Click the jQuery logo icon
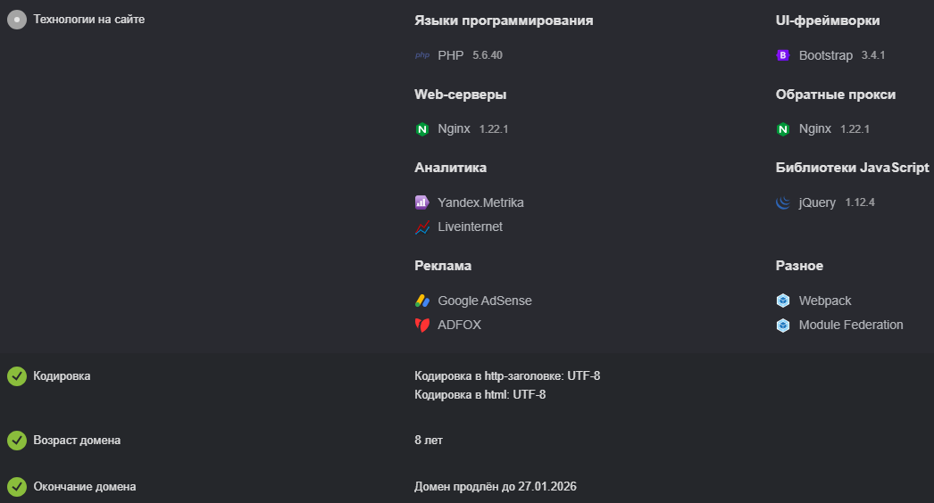The width and height of the screenshot is (934, 503). click(783, 202)
